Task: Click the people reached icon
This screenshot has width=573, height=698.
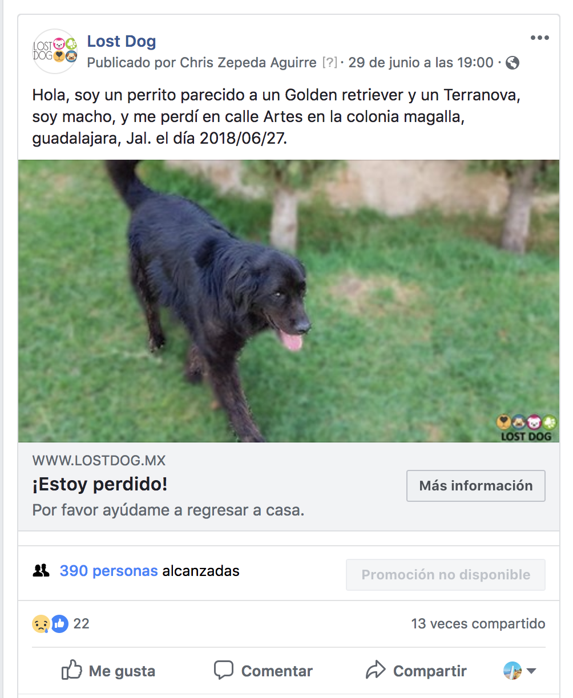Action: tap(41, 570)
